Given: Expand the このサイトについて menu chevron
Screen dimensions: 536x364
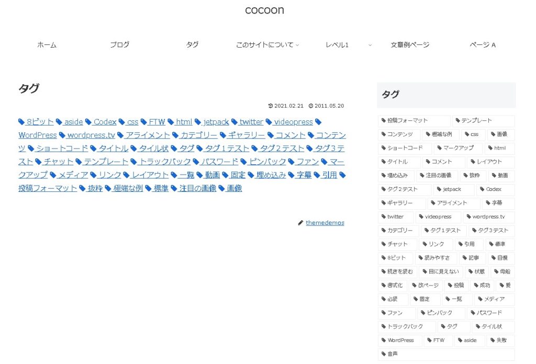Looking at the screenshot, I should (297, 45).
